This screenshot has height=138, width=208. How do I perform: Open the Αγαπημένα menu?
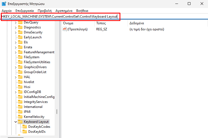coord(64,11)
